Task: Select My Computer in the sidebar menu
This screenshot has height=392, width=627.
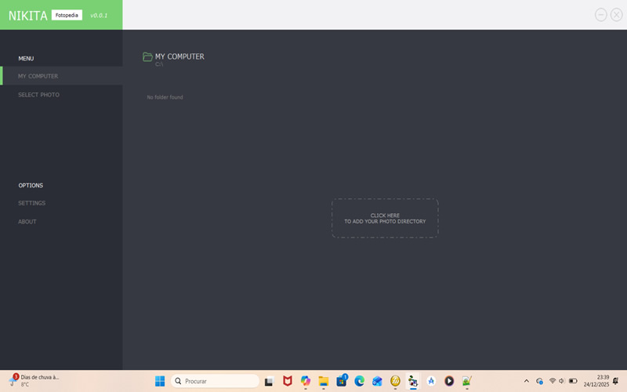Action: pos(38,76)
